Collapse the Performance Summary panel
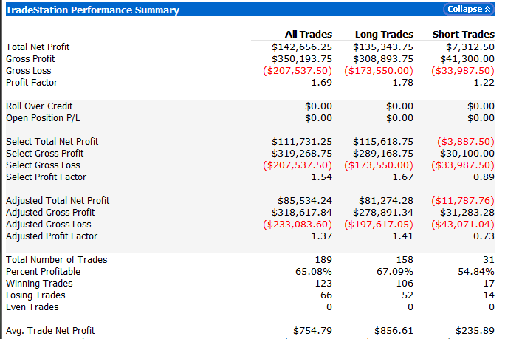 tap(463, 10)
